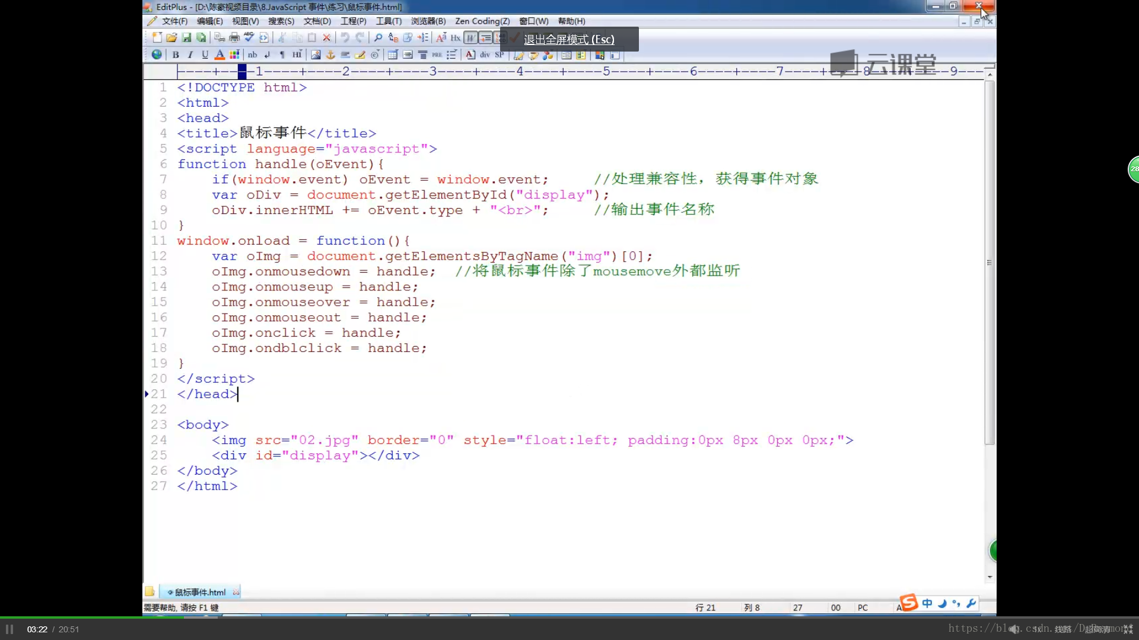Open the 编辑(E) menu
This screenshot has width=1139, height=640.
click(x=209, y=21)
